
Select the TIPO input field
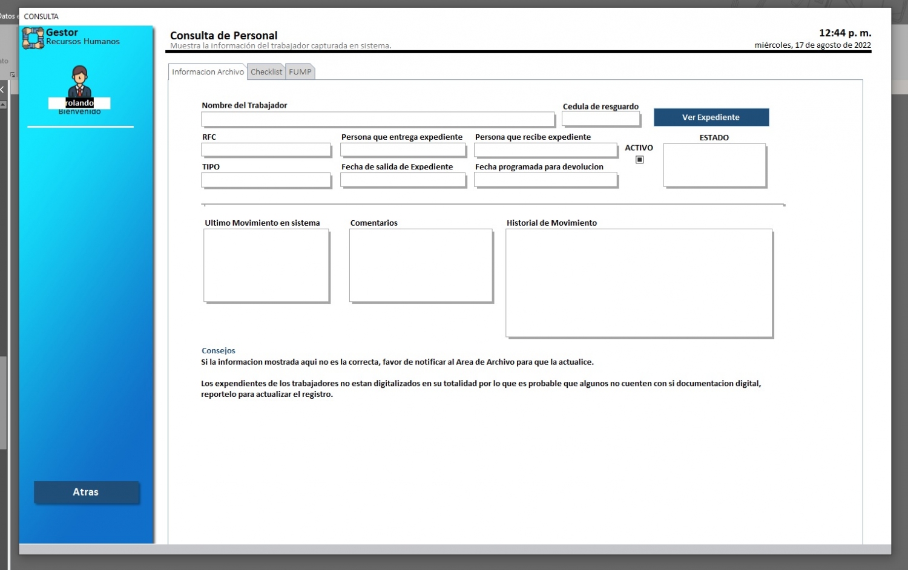(266, 180)
